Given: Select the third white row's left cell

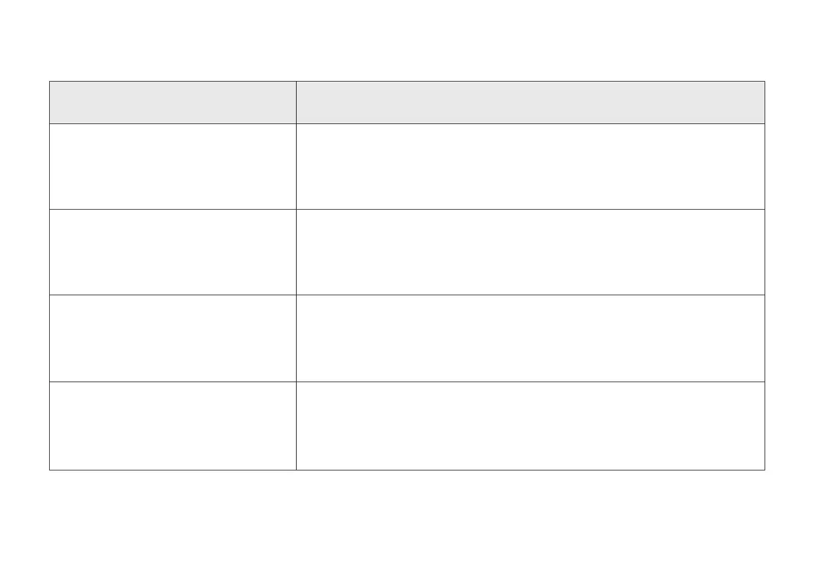Looking at the screenshot, I should pyautogui.click(x=173, y=338).
